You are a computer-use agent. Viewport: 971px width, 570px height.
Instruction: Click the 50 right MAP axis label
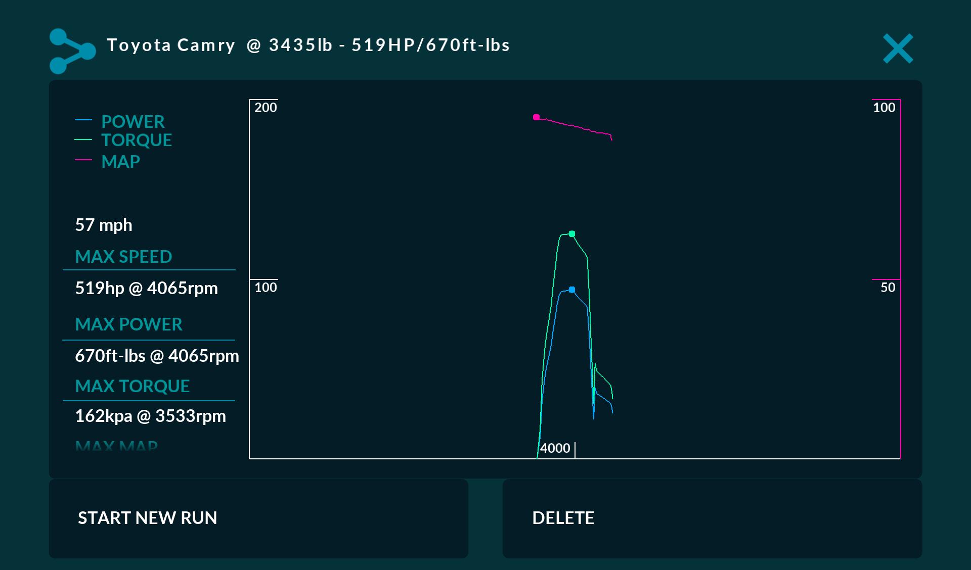pos(888,288)
